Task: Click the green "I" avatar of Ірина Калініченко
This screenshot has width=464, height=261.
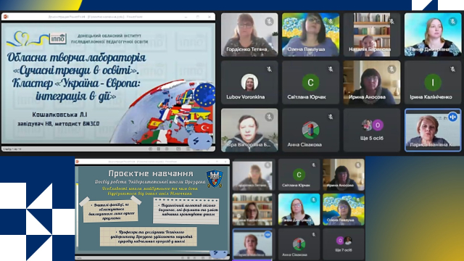Action: (432, 82)
